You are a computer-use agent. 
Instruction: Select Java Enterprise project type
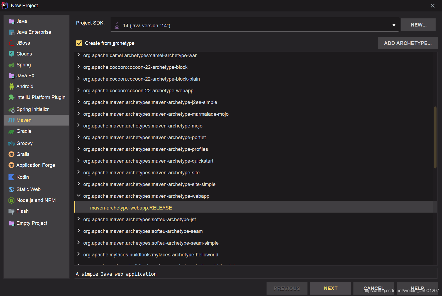[36, 32]
